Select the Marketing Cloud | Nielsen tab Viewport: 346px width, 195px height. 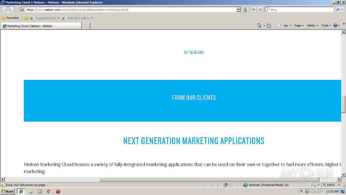(x=41, y=26)
